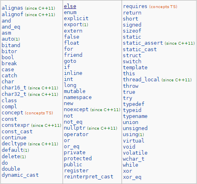This screenshot has height=184, width=197.
Task: Click the underlined else keyword
Action: (70, 6)
